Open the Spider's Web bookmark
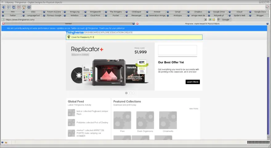The height and width of the screenshot is (148, 271). pyautogui.click(x=238, y=15)
